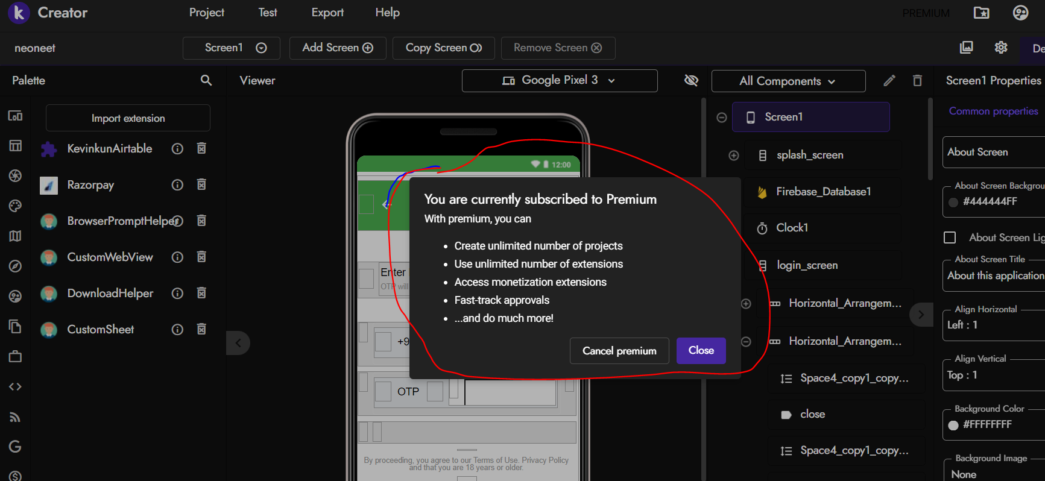Delete the Razorpay extension via trash icon
This screenshot has height=481, width=1045.
(x=201, y=184)
